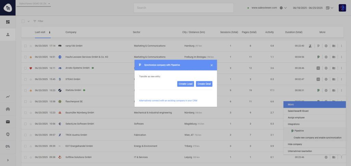Click the gray SE badge in Arvato Systems row

(318, 68)
